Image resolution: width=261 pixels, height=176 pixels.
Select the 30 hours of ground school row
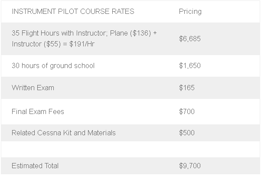coord(130,66)
